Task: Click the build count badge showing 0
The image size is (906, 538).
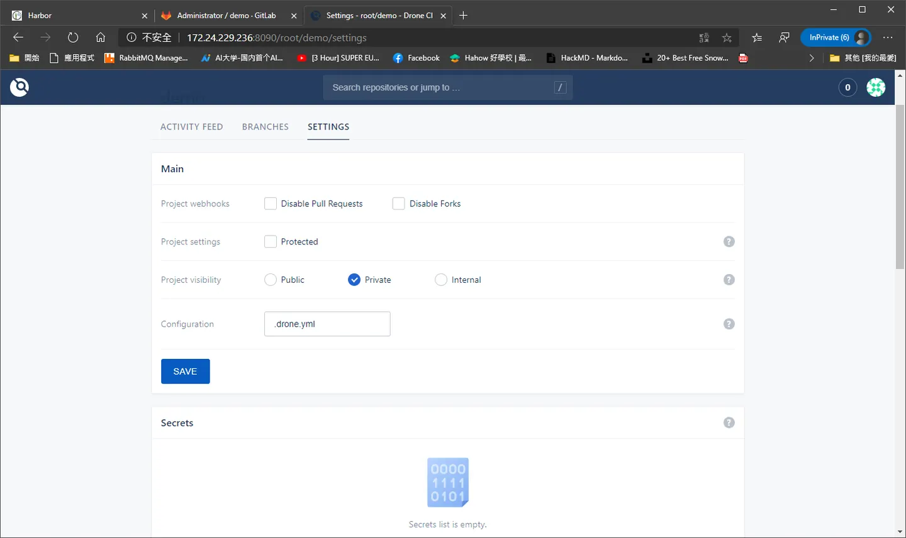Action: click(847, 87)
